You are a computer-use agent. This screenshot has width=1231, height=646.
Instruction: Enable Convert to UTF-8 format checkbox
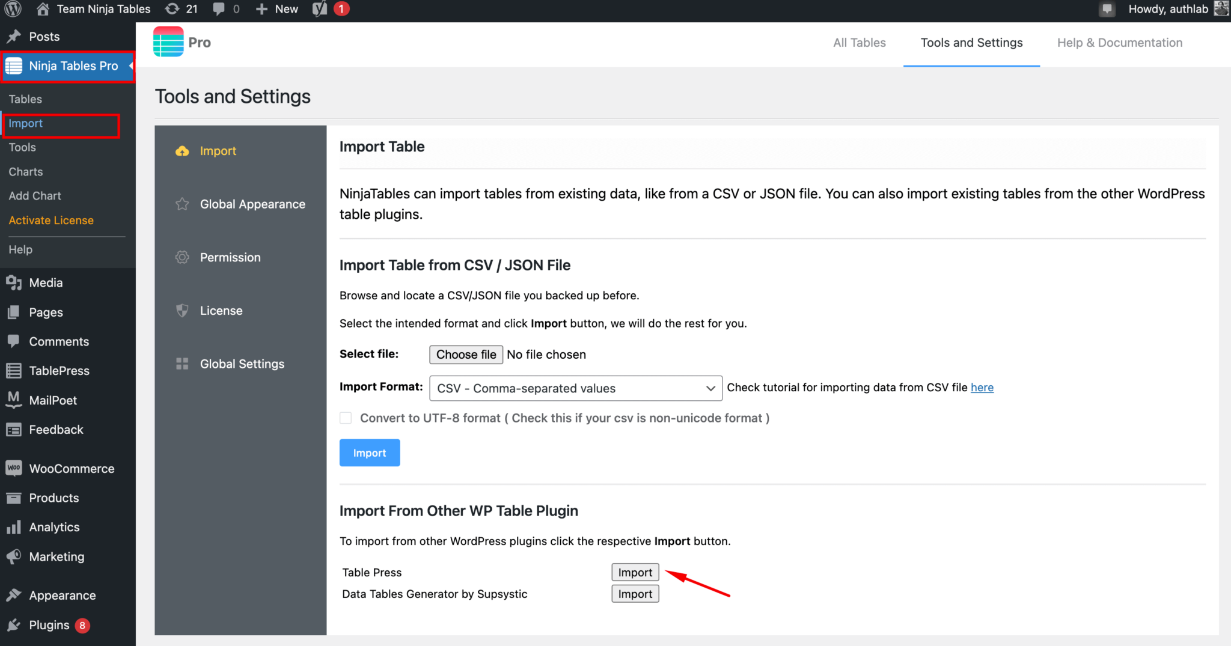point(346,418)
